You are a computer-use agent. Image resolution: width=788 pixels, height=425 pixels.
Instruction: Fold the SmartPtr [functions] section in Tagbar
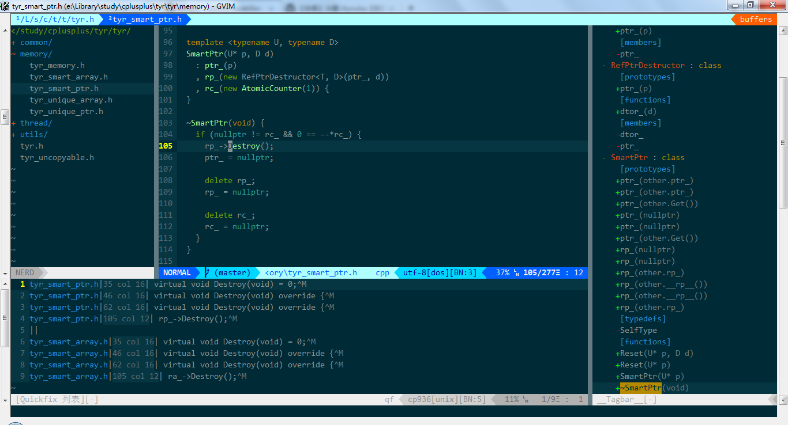coord(646,341)
